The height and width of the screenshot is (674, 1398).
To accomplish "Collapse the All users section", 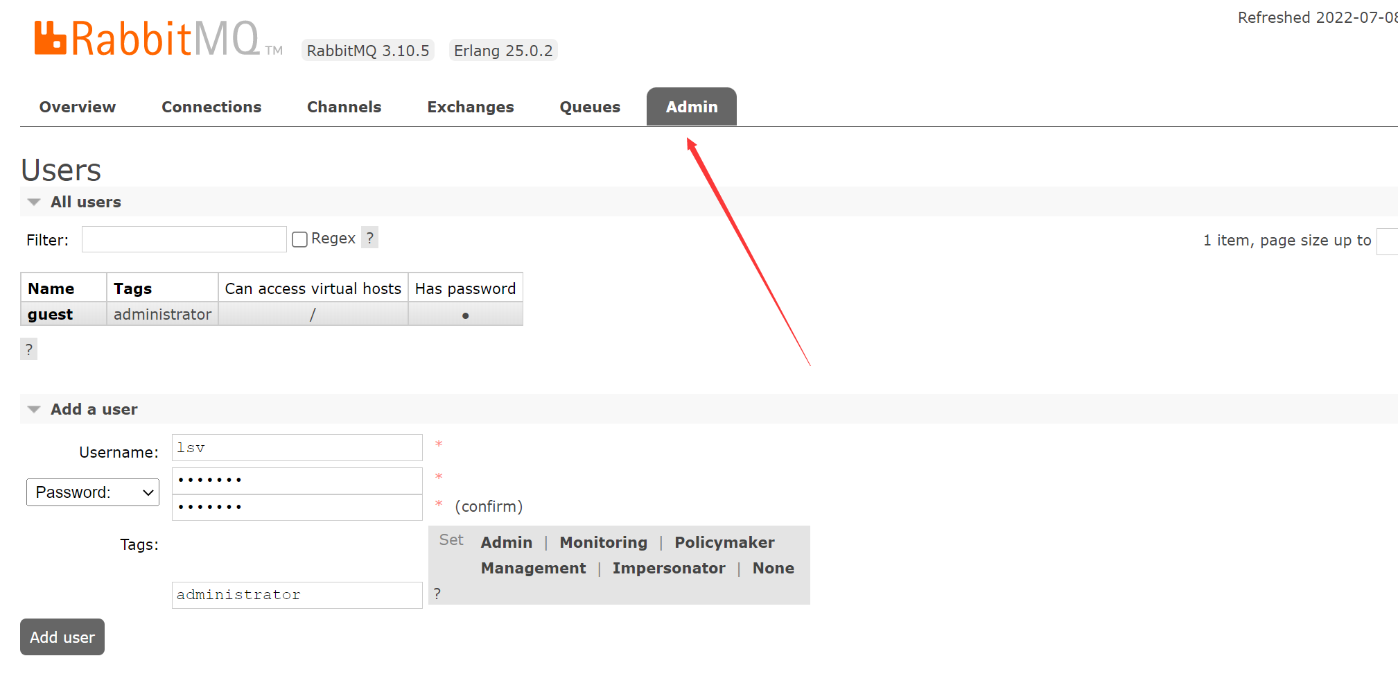I will [x=86, y=202].
